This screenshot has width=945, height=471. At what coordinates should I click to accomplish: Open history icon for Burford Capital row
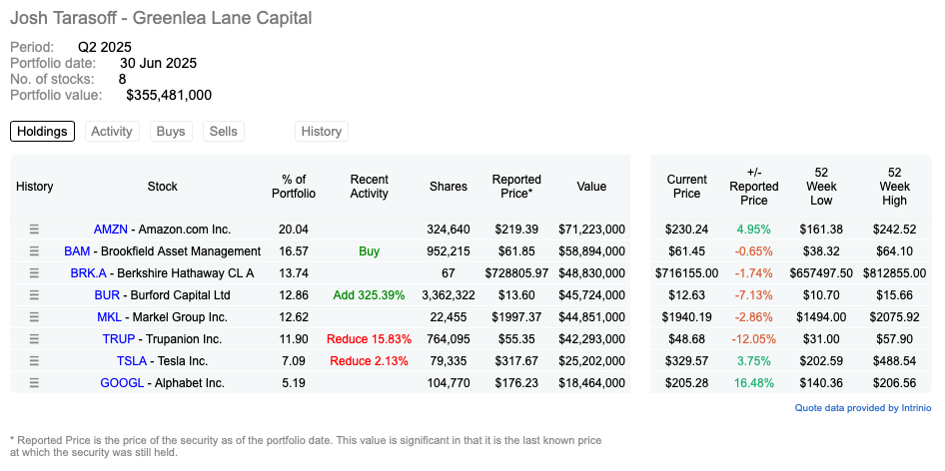click(34, 295)
